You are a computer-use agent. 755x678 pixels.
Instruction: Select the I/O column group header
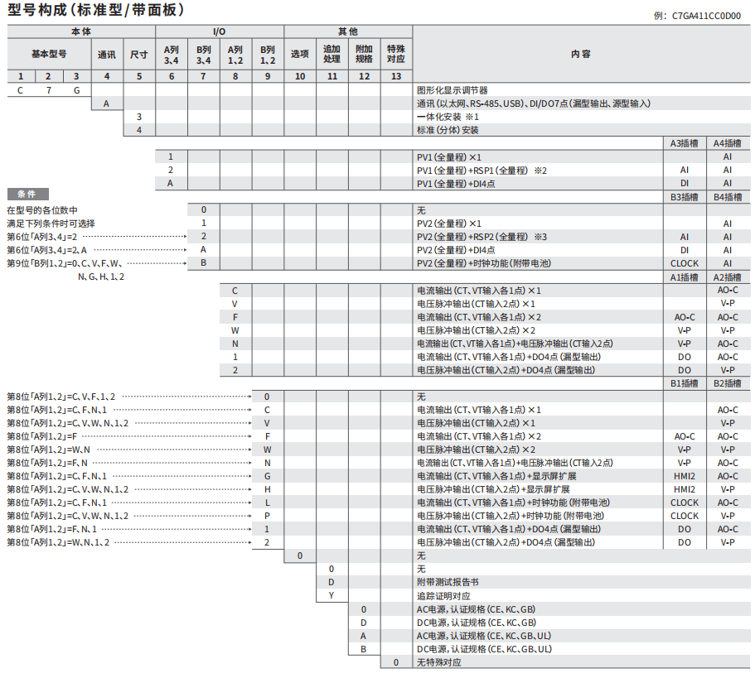pyautogui.click(x=219, y=31)
